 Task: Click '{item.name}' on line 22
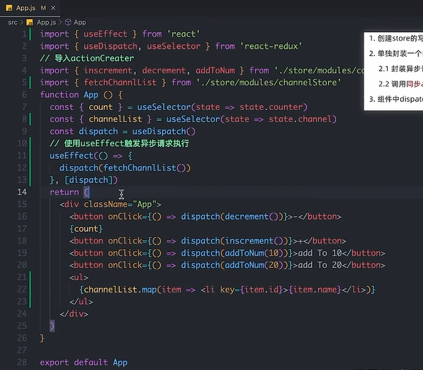[315, 289]
